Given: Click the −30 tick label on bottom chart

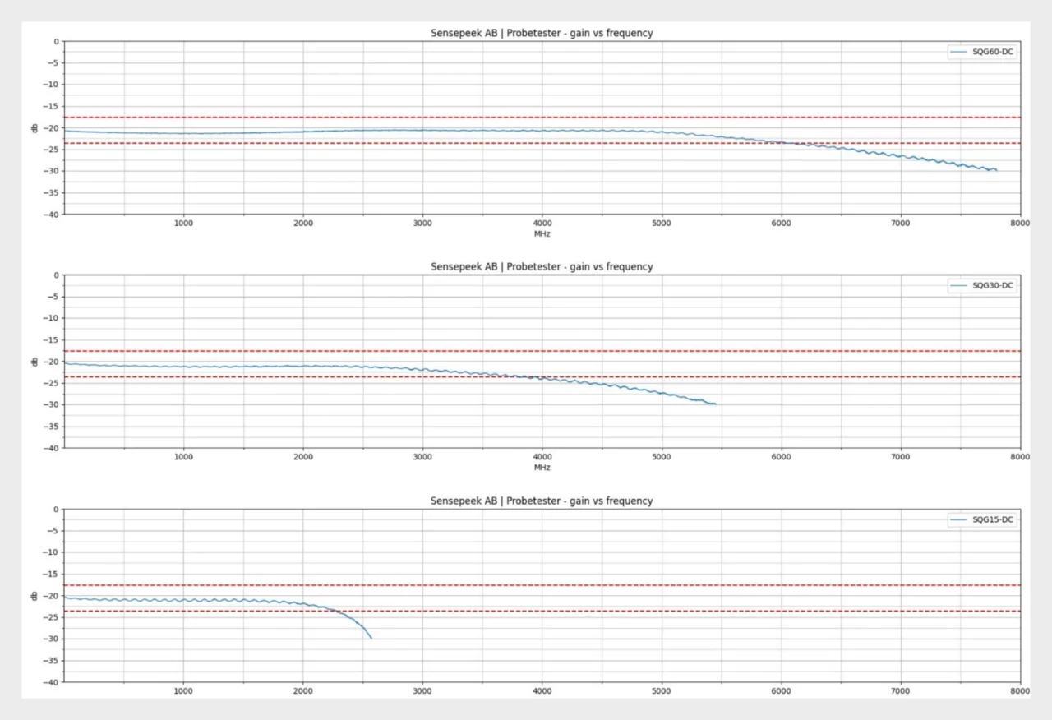Looking at the screenshot, I should pos(52,639).
